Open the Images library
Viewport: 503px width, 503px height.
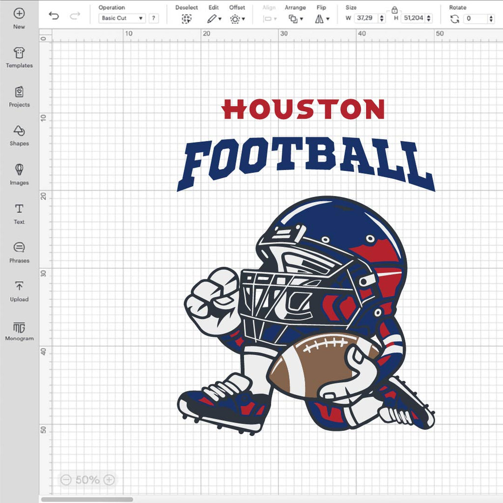coord(19,170)
